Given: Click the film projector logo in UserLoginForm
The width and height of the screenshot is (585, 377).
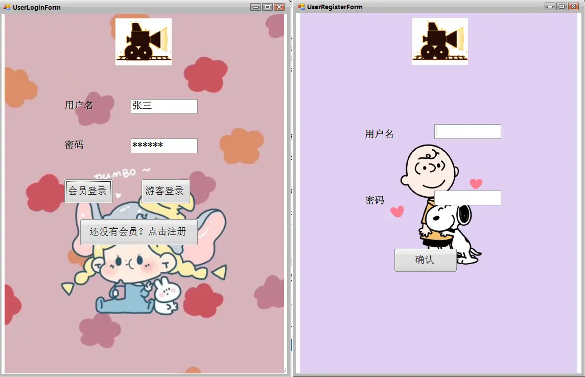Looking at the screenshot, I should point(144,42).
